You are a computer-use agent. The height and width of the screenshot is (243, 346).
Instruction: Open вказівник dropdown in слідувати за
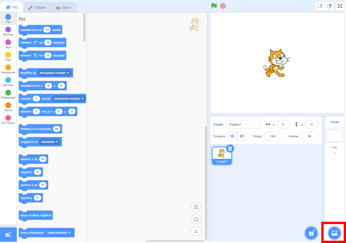(x=50, y=142)
